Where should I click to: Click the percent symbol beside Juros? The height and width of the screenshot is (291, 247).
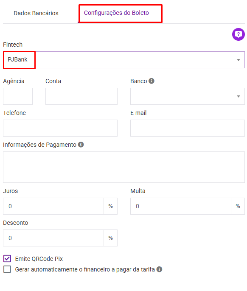[110, 206]
